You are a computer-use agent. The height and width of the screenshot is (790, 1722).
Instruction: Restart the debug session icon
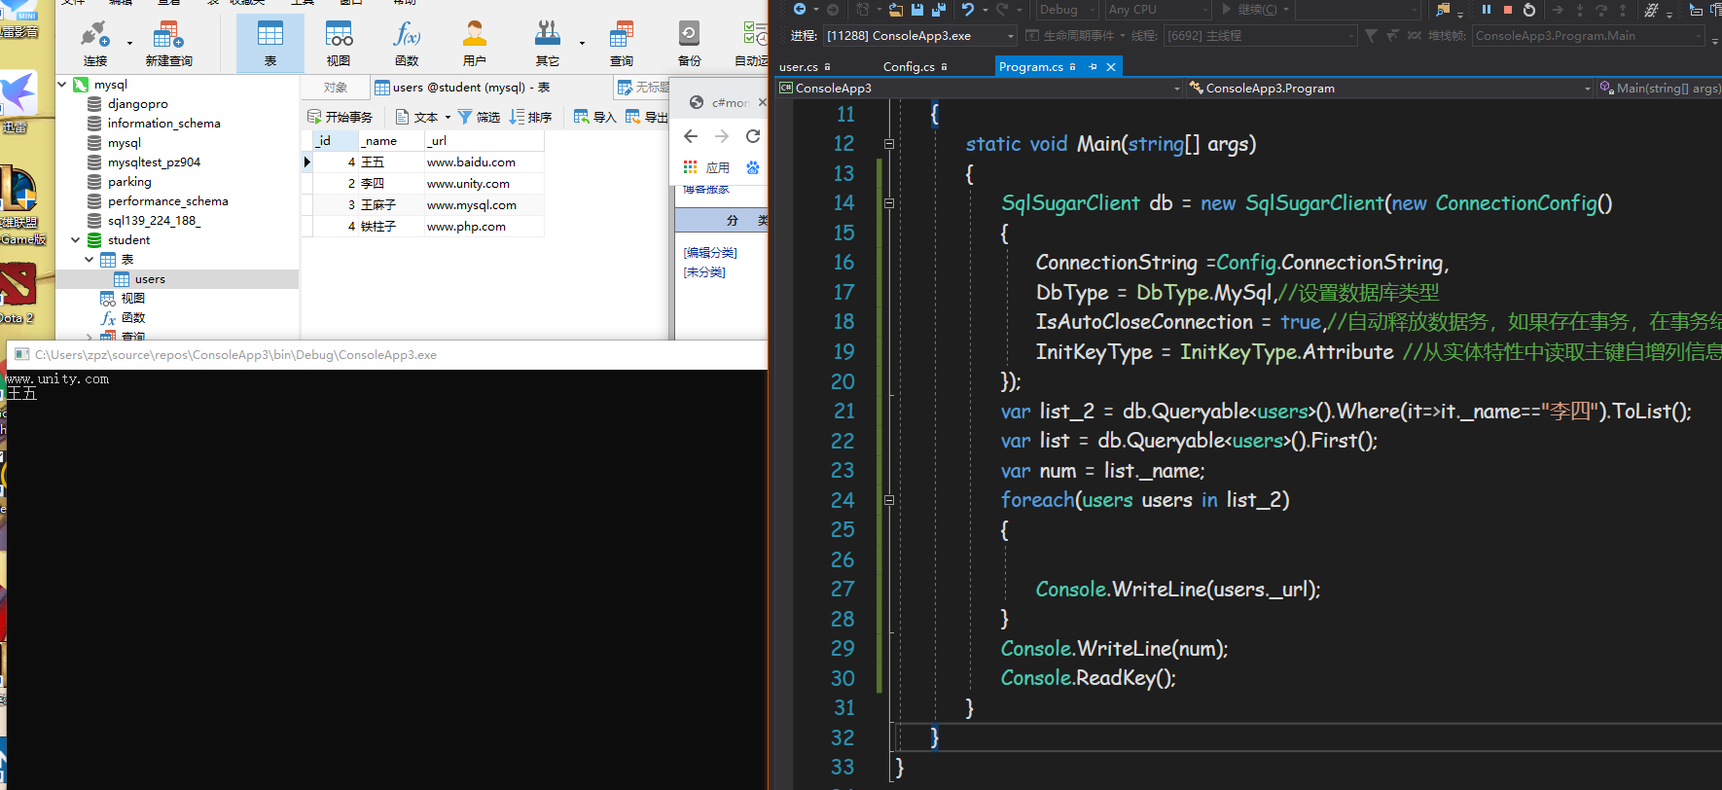[x=1529, y=9]
